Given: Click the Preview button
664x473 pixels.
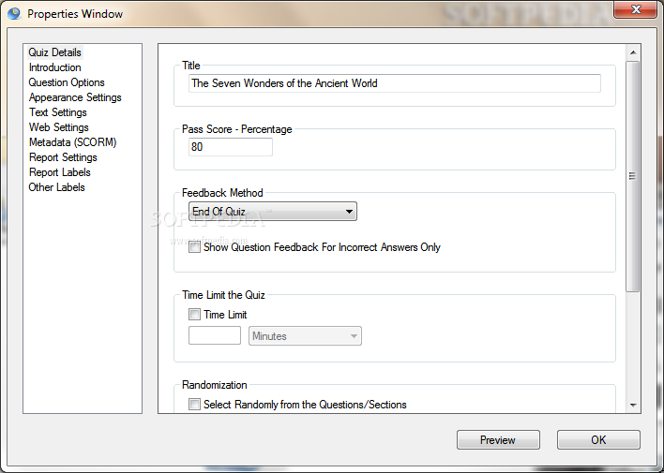Looking at the screenshot, I should click(x=498, y=440).
